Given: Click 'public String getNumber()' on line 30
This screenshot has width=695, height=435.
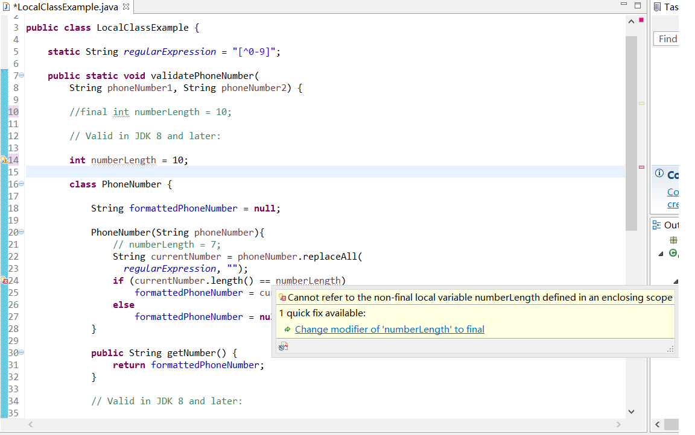Looking at the screenshot, I should 159,353.
